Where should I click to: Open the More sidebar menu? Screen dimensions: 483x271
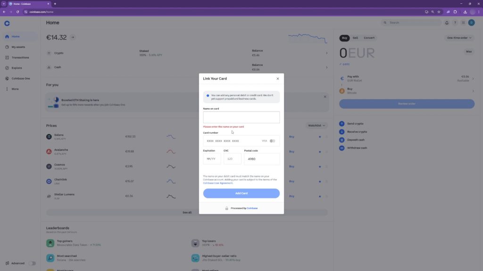click(x=20, y=89)
